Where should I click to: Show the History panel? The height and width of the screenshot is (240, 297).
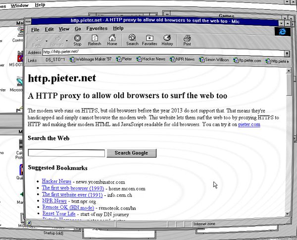[167, 40]
